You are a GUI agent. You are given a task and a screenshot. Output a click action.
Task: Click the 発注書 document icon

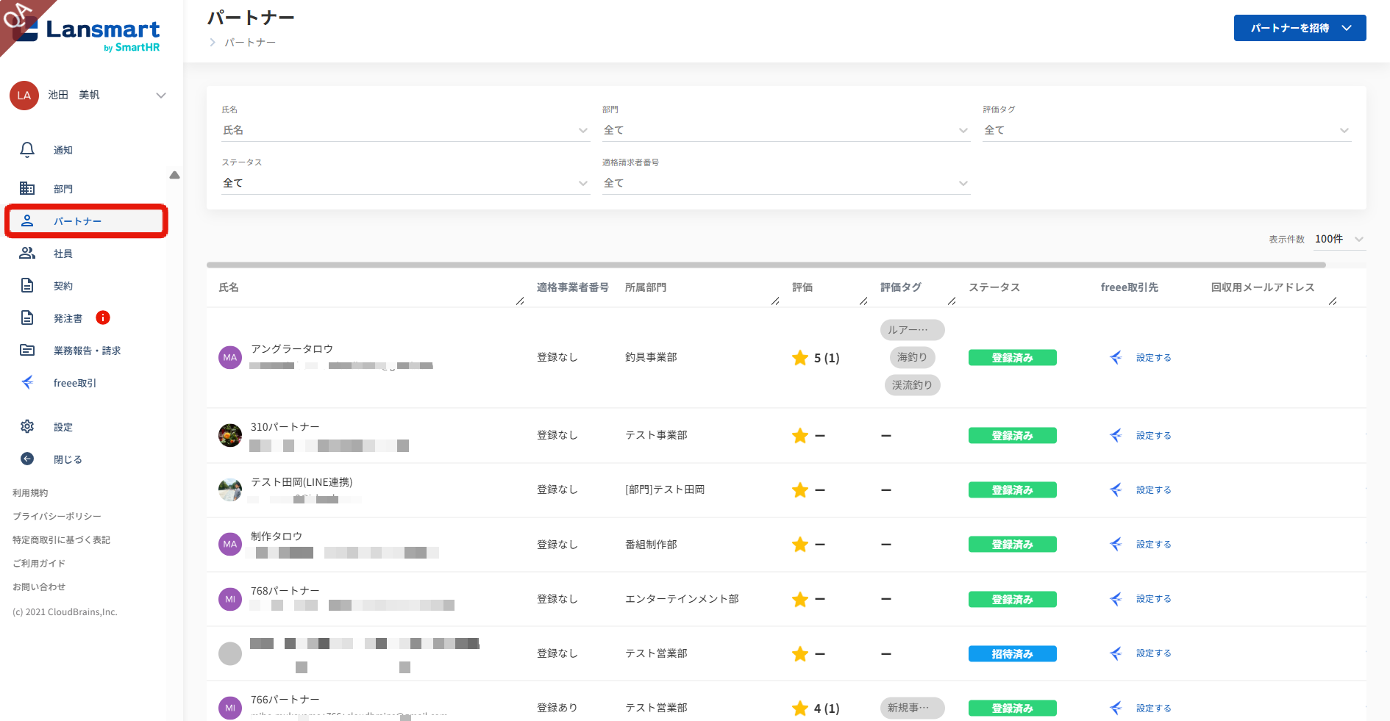click(27, 318)
